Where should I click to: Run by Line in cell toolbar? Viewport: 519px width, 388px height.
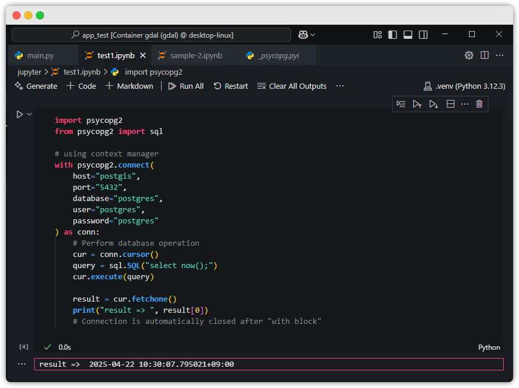tap(401, 104)
